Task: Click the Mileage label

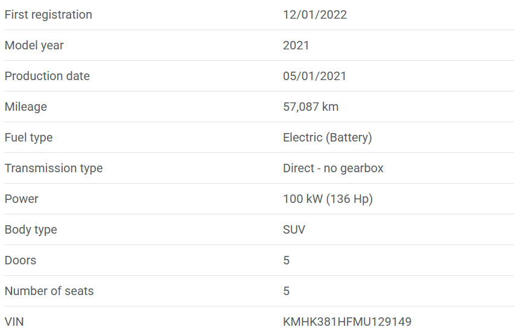Action: tap(26, 107)
